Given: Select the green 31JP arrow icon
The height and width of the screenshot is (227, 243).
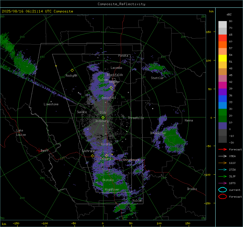Looking at the screenshot, I should (222, 176).
